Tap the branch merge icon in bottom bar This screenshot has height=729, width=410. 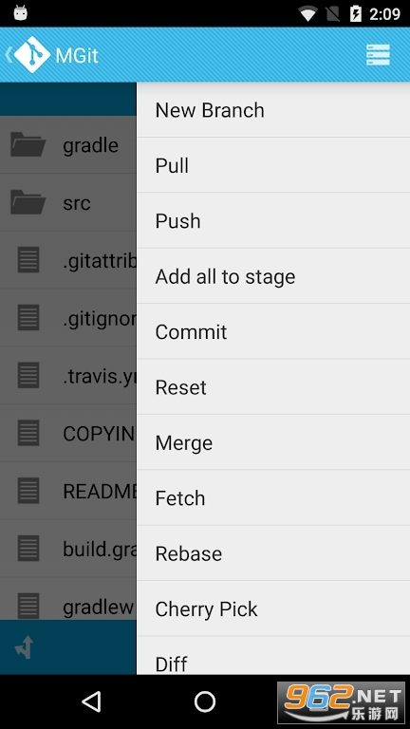(x=24, y=646)
